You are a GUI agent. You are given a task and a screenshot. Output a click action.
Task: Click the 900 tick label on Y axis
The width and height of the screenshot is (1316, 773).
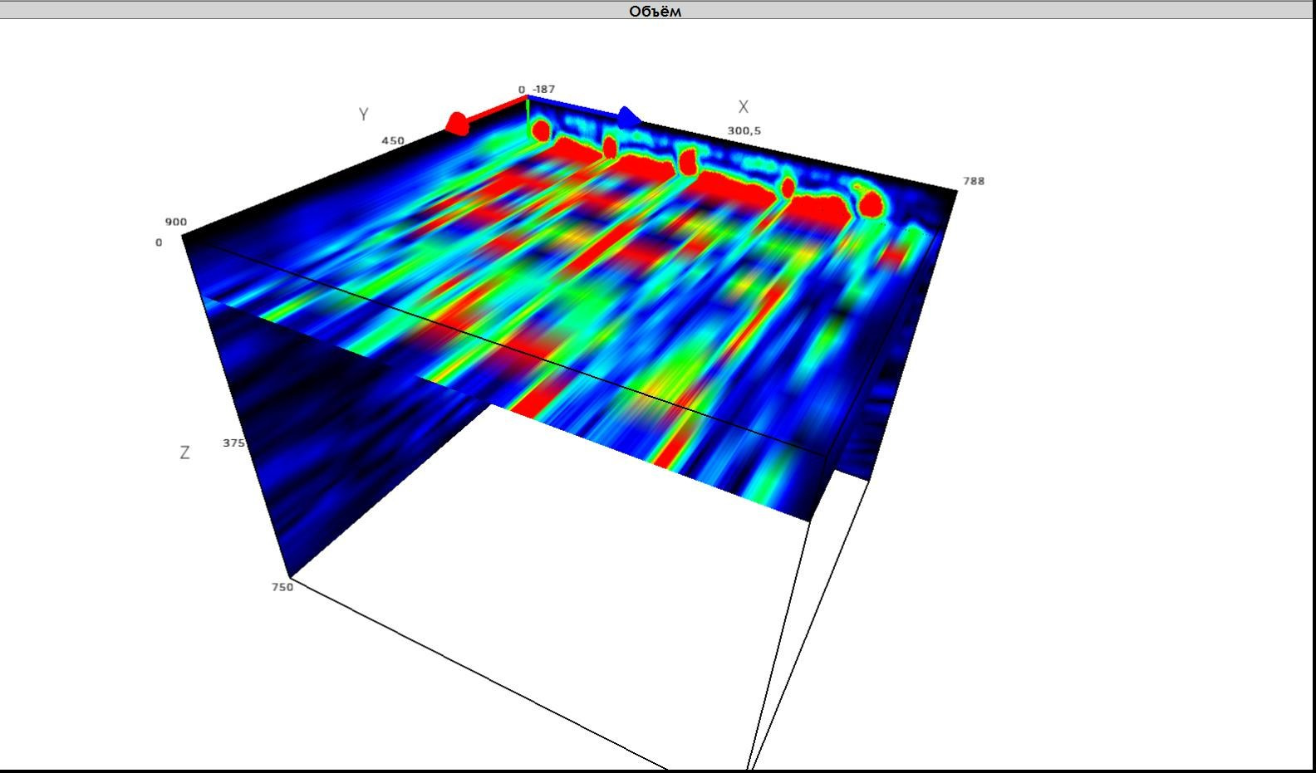[175, 222]
